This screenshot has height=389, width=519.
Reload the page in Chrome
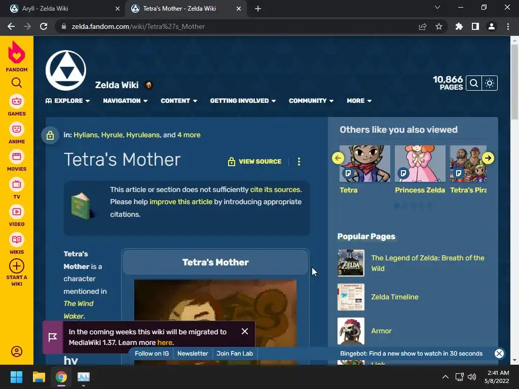44,26
